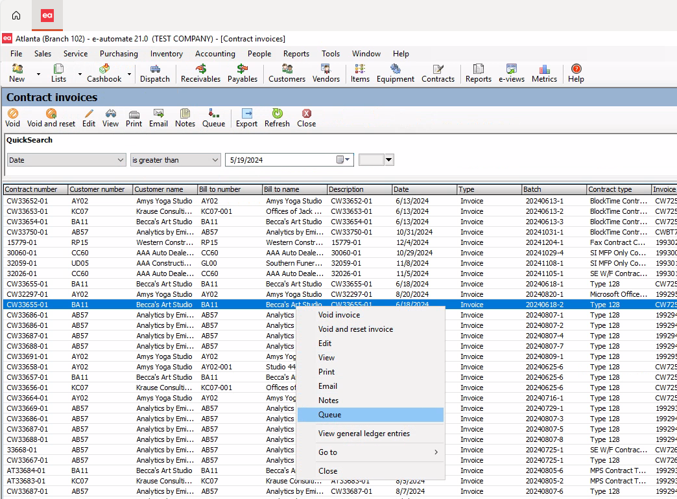Click the Print toolbar button

[x=134, y=118]
